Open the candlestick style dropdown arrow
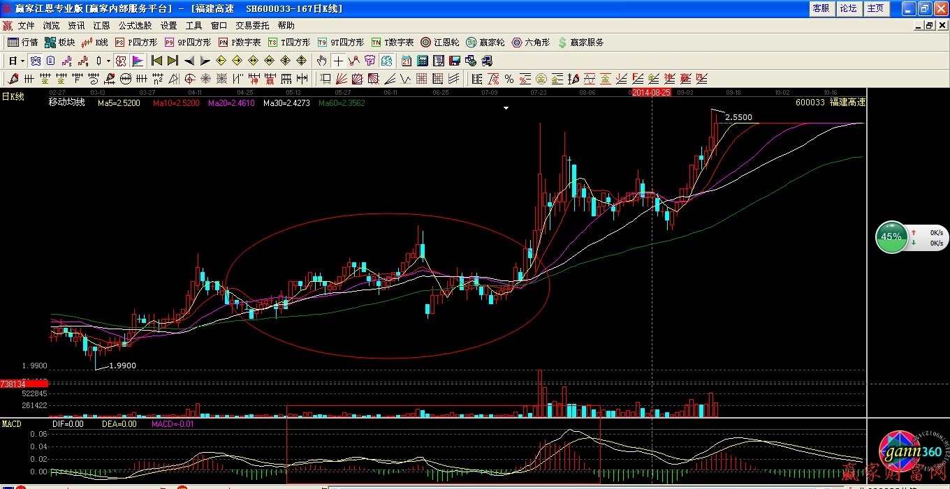This screenshot has height=489, width=950. (x=108, y=61)
